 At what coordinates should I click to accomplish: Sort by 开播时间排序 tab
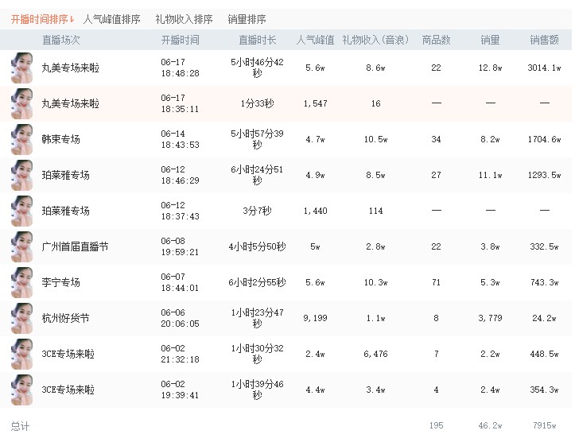[x=42, y=19]
